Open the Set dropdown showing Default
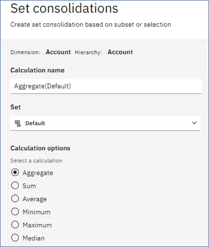Image resolution: width=209 pixels, height=247 pixels. (105, 123)
